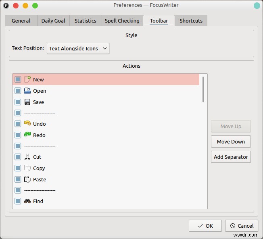Click the Find binoculars icon
Screen dimensions: 263x239
pyautogui.click(x=27, y=201)
